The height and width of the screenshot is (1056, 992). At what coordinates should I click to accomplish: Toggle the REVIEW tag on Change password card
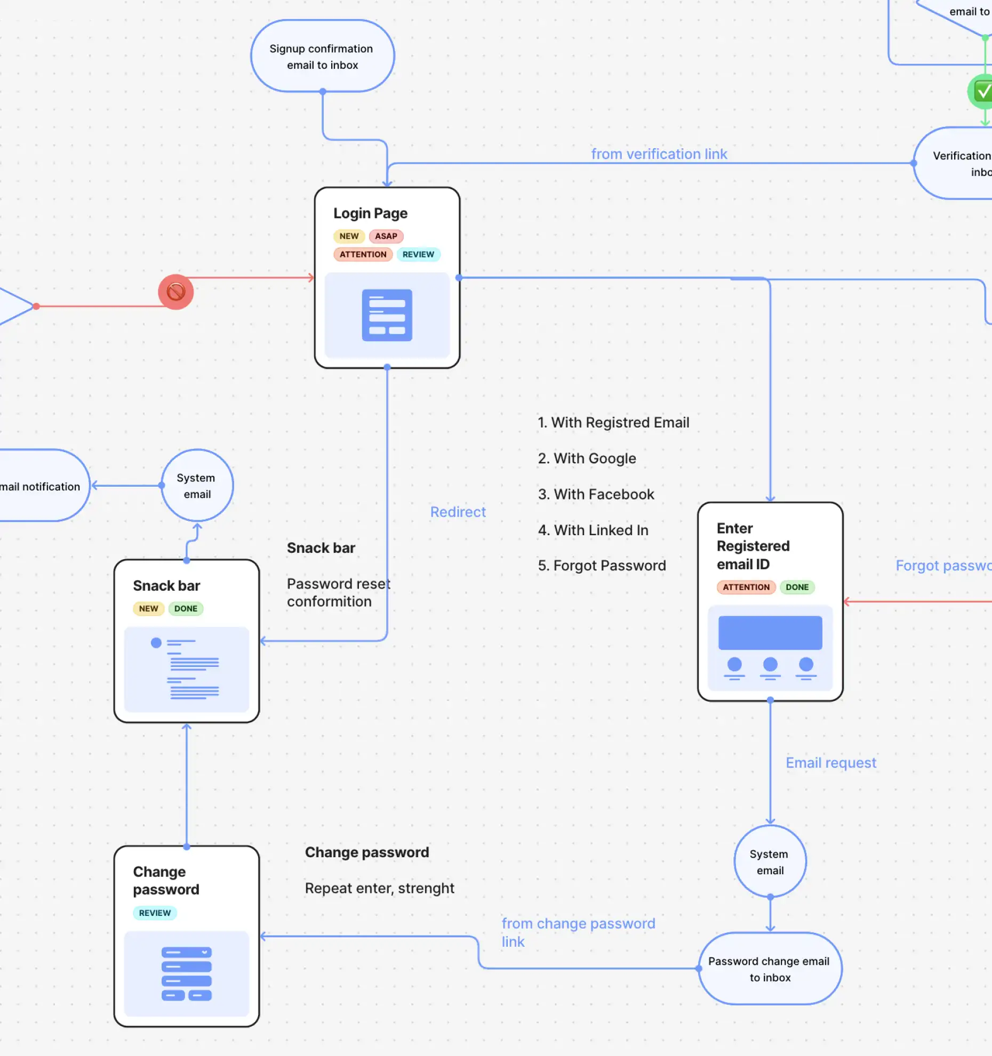(x=155, y=913)
